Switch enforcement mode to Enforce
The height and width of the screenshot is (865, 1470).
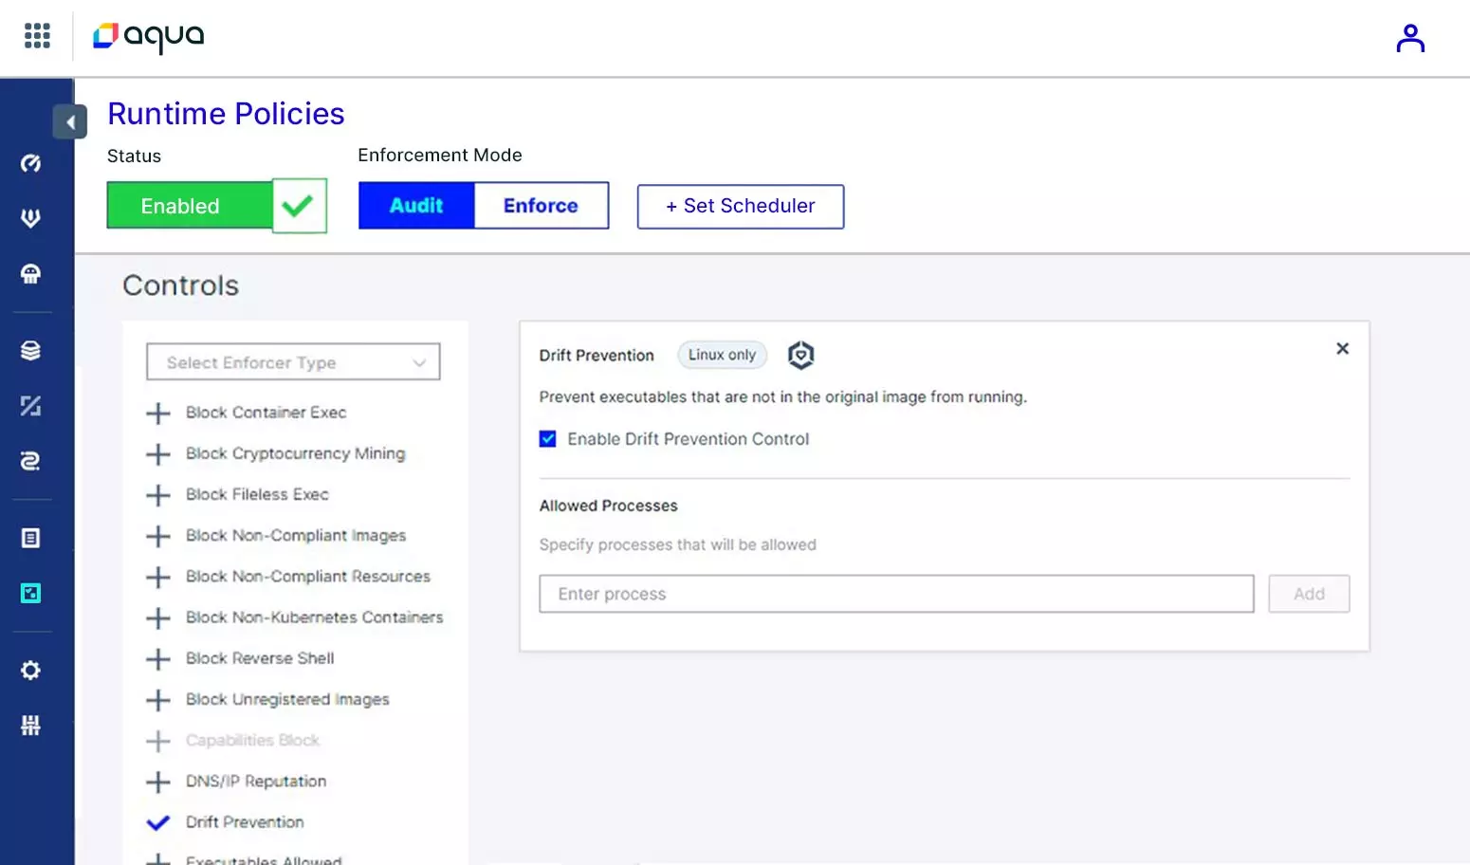(541, 206)
